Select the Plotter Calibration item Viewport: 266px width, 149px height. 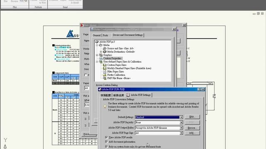(x=116, y=75)
